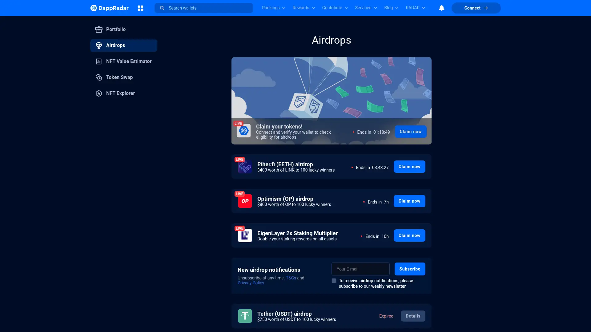Open the apps grid icon beside the logo
This screenshot has height=332, width=591.
click(140, 8)
